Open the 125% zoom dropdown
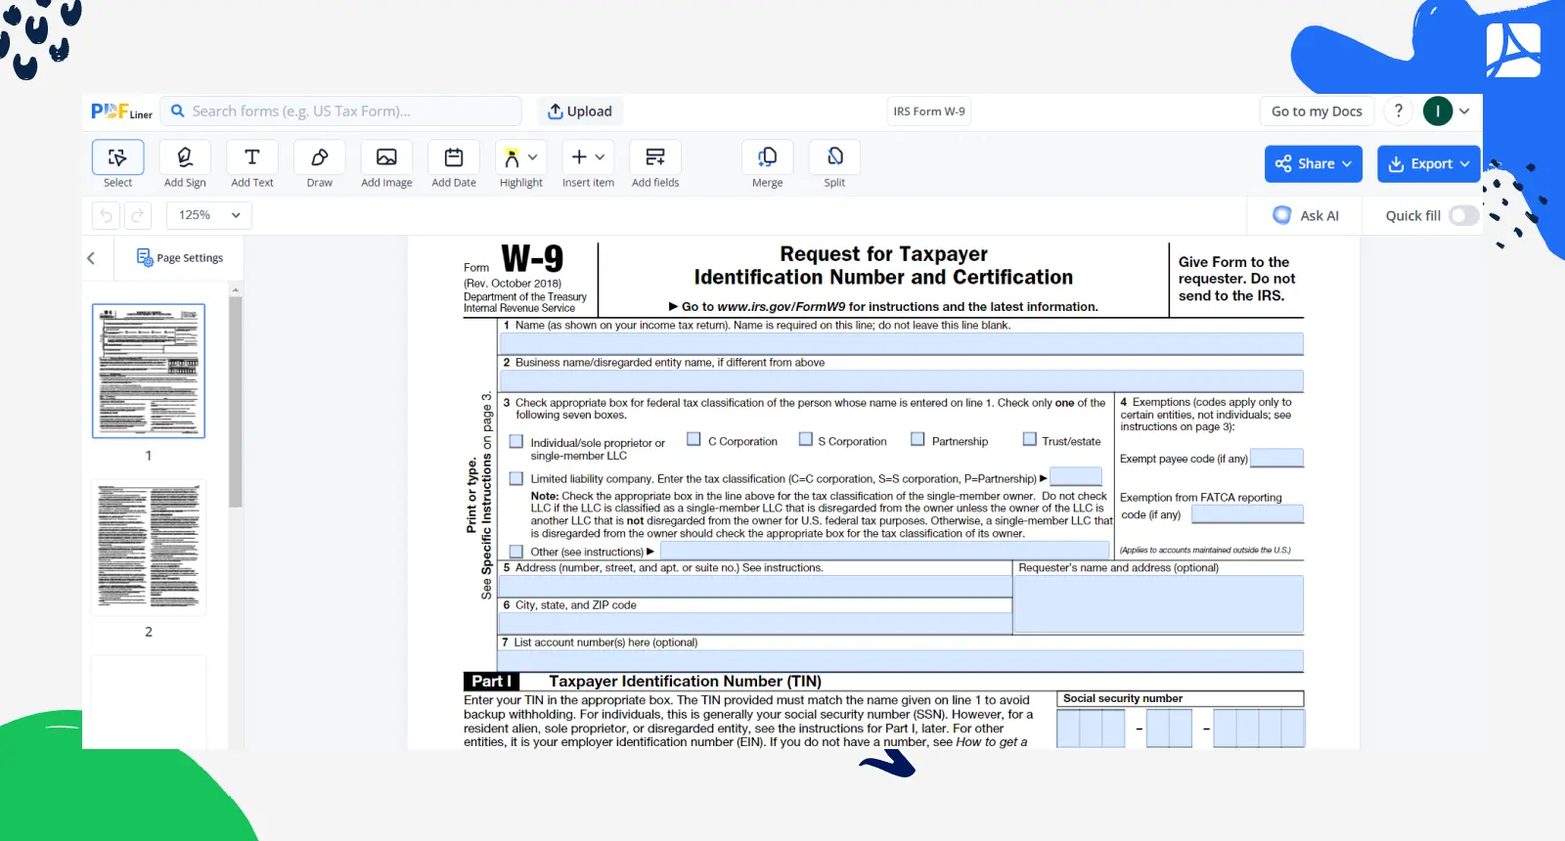This screenshot has width=1565, height=841. (x=209, y=215)
